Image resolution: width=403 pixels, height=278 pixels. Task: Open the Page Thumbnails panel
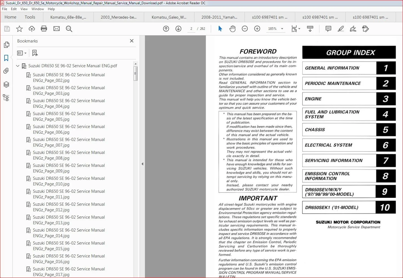pos(6,45)
